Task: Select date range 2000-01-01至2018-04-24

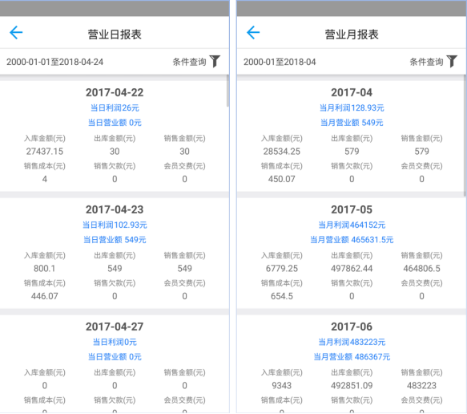Action: click(x=54, y=62)
